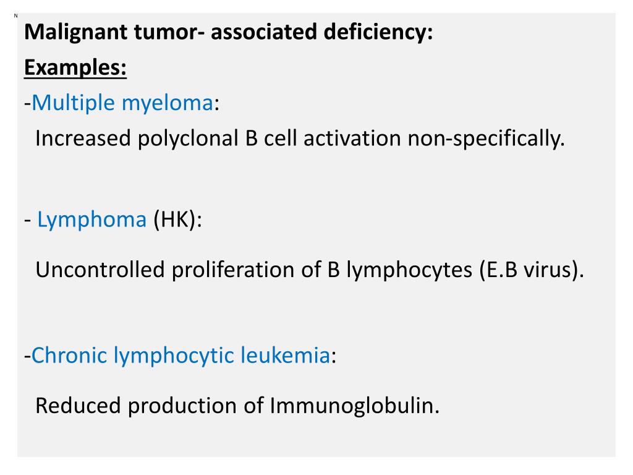Click the word 'non-specifically'
Viewport: 633px width, 475px height.
point(486,139)
